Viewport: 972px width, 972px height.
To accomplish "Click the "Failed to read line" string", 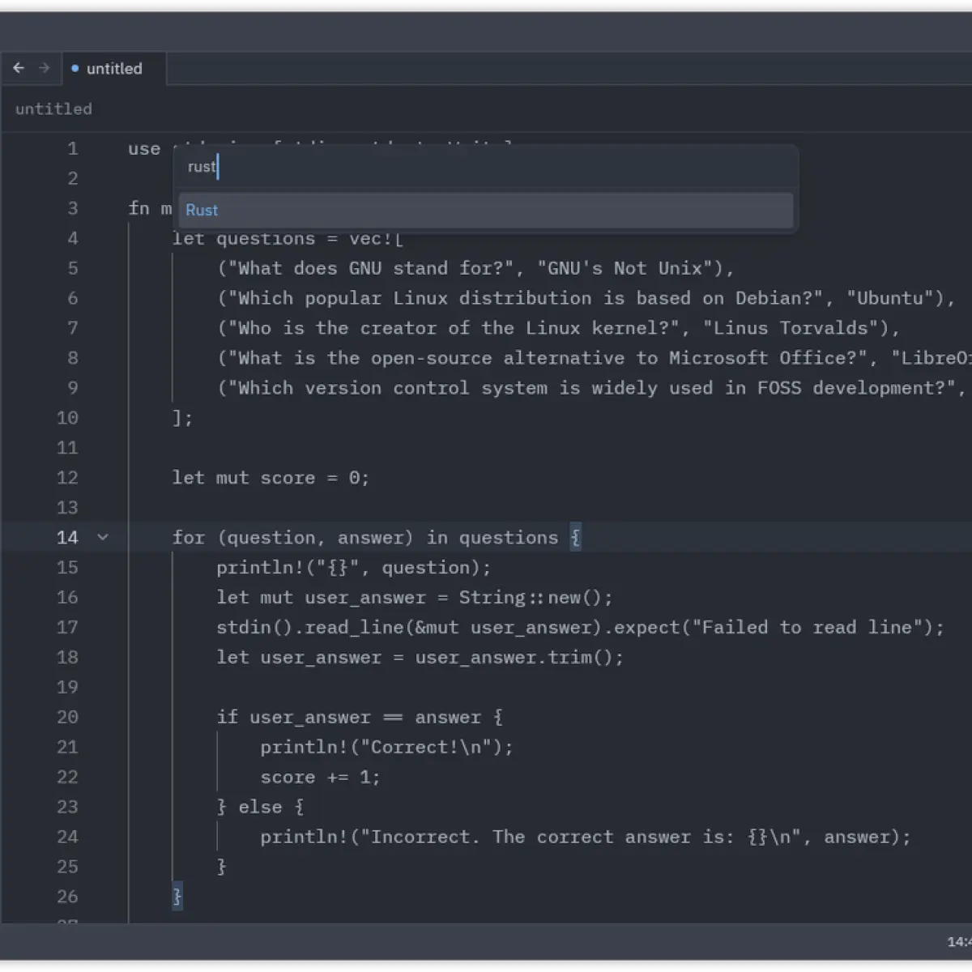I will 808,627.
